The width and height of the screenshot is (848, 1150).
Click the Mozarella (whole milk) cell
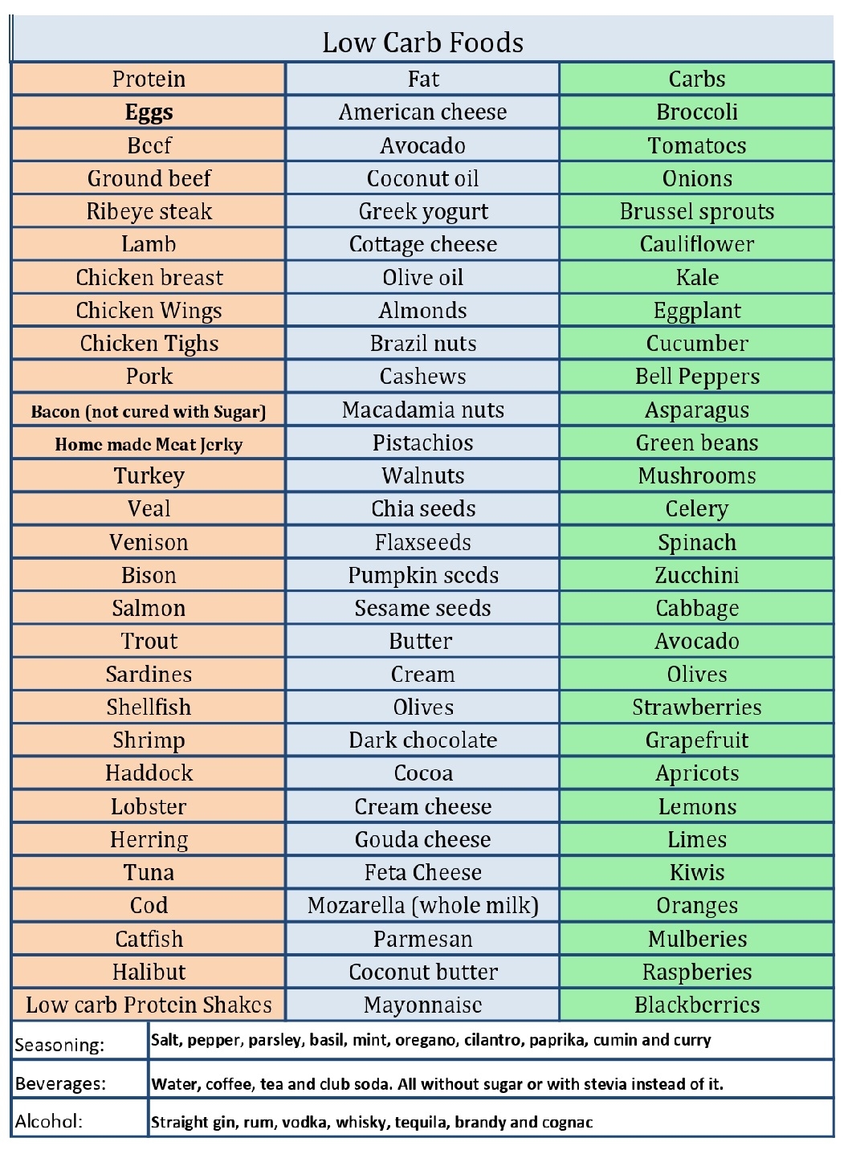pyautogui.click(x=422, y=905)
